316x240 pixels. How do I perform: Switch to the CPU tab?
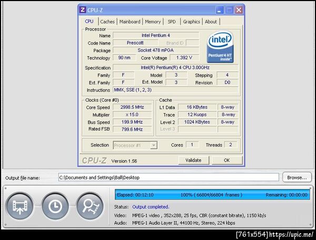89,22
